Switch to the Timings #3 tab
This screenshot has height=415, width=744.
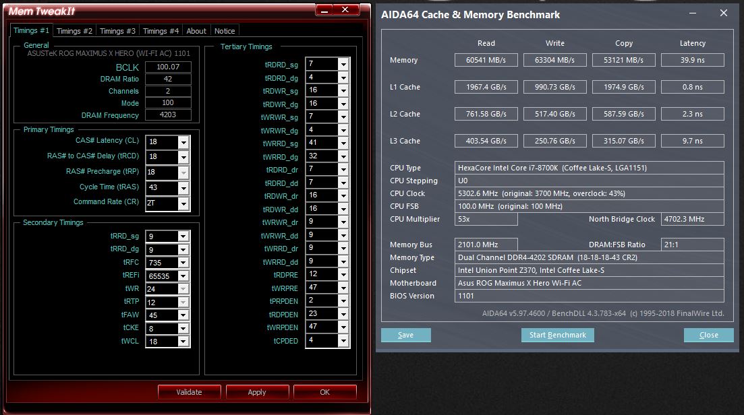pos(117,31)
